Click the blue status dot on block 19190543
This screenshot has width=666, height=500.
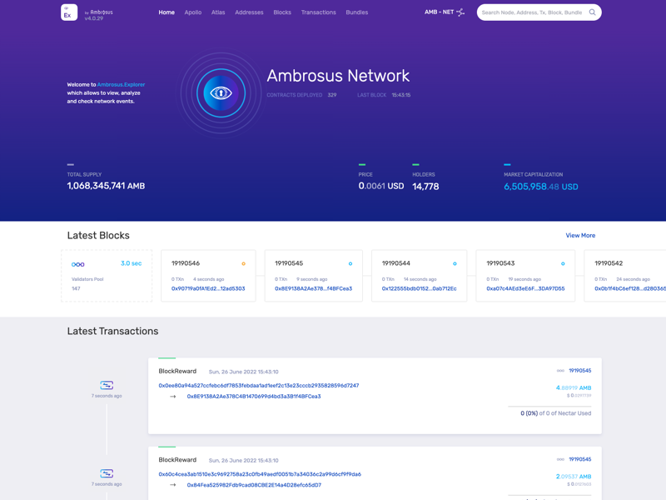click(563, 263)
